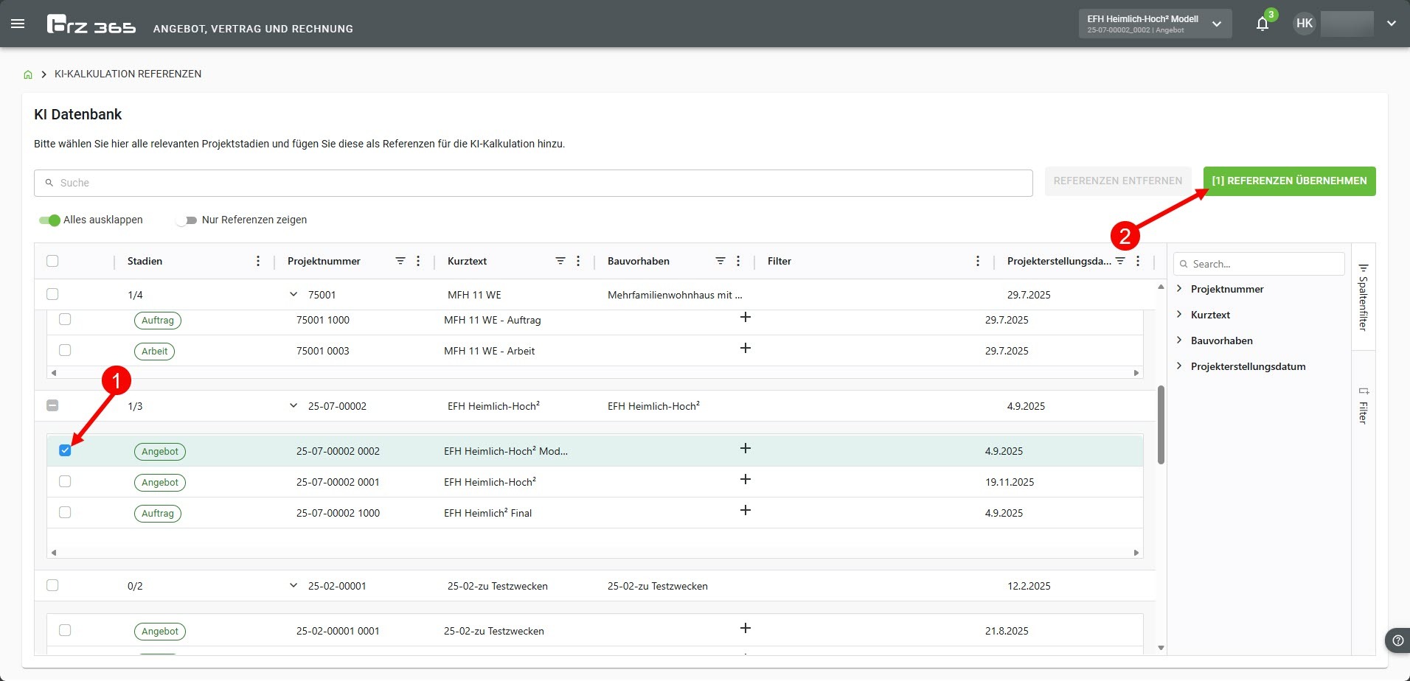The width and height of the screenshot is (1410, 681).
Task: Uncheck the 25-07-00002 0002 Angebot checkbox
Action: [x=65, y=450]
